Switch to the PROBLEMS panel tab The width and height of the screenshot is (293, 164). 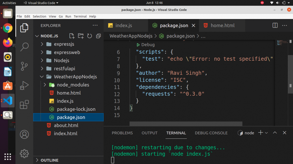click(122, 133)
